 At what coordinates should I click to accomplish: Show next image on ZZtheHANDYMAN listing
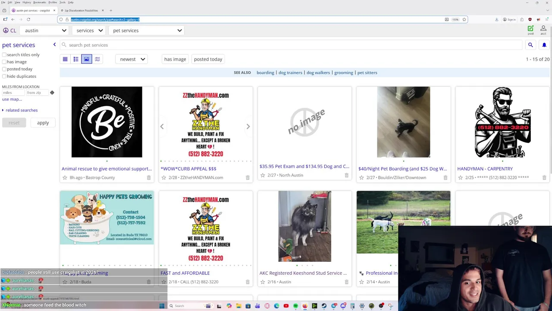pos(248,127)
